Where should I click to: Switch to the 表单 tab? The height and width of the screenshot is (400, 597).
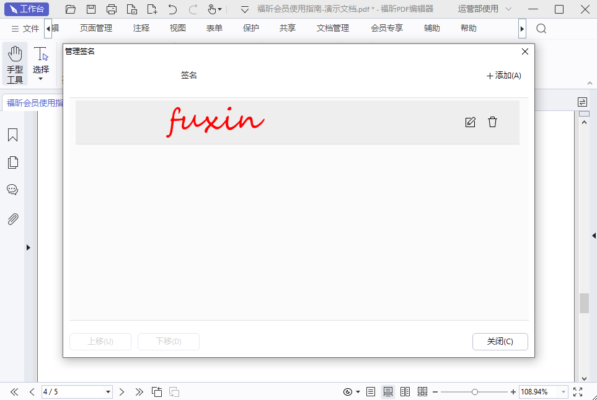point(214,28)
